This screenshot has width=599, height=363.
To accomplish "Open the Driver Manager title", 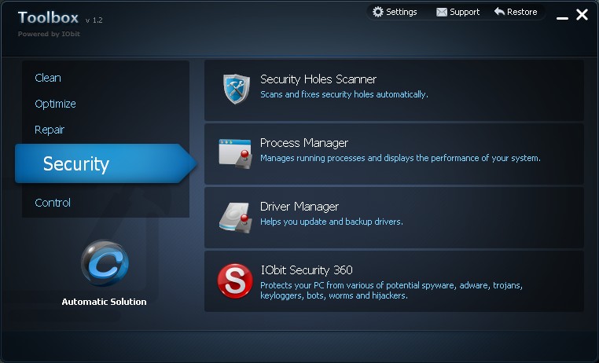I will 299,207.
